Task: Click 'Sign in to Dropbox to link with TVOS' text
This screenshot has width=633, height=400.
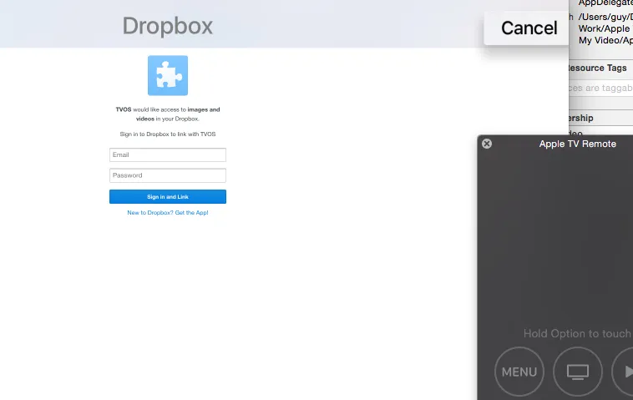Action: [x=168, y=134]
